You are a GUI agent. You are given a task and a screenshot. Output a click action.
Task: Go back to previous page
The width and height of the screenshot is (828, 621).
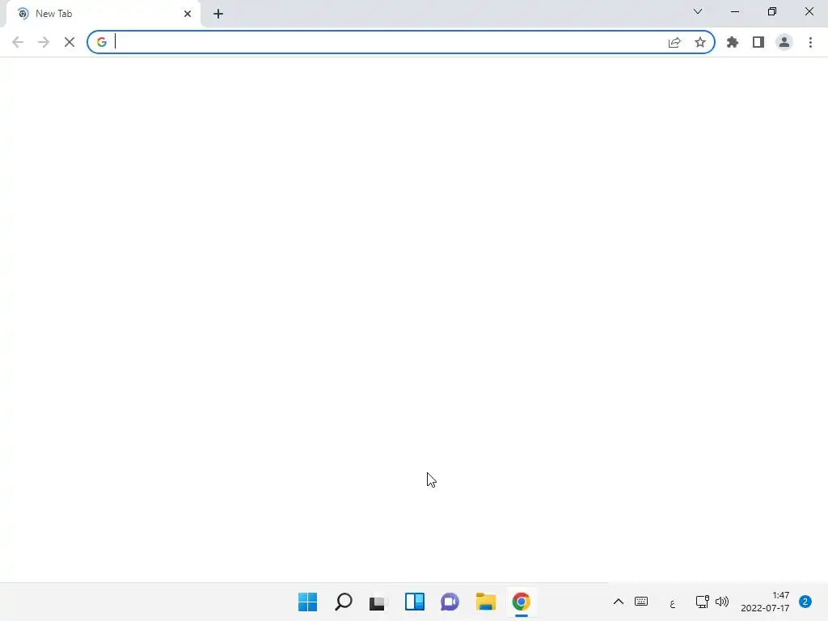point(18,42)
